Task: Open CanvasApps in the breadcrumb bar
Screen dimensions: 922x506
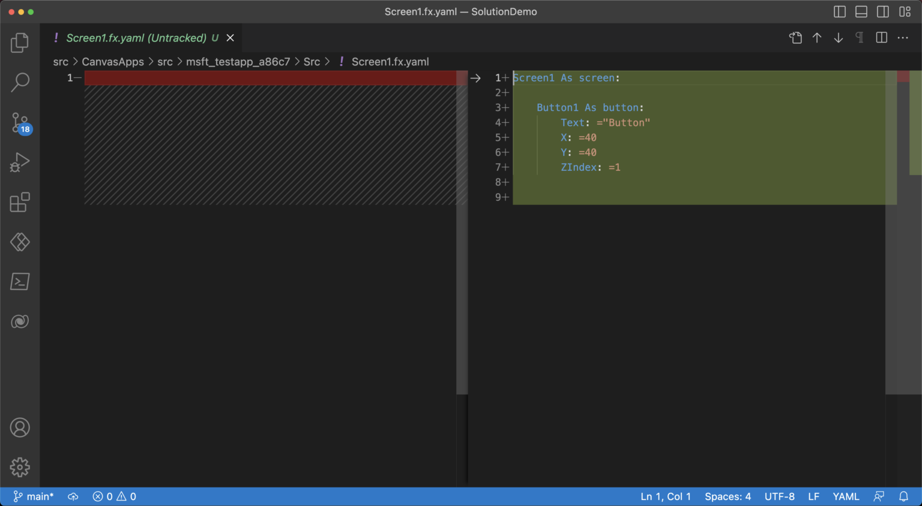Action: [x=113, y=61]
